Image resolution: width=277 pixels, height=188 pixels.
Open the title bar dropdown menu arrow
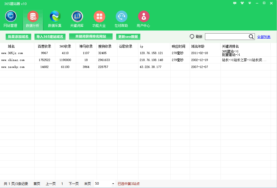[x=250, y=3]
